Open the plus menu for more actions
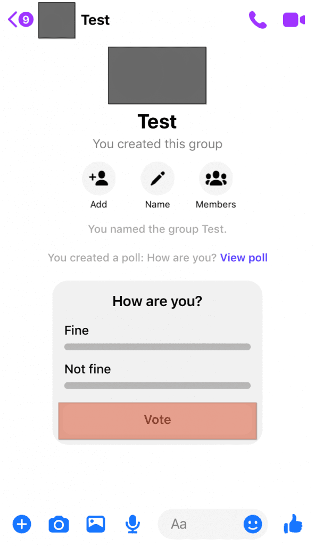 [22, 524]
